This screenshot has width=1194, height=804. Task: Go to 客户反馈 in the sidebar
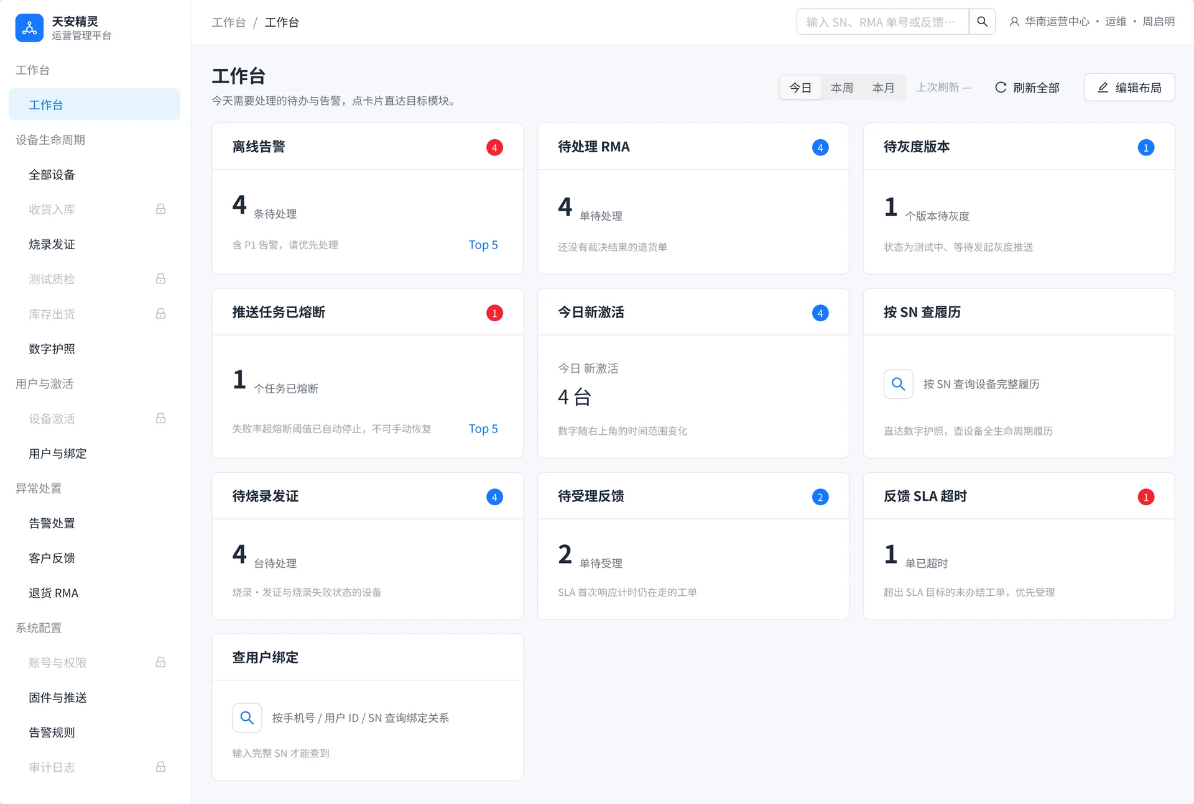[94, 558]
